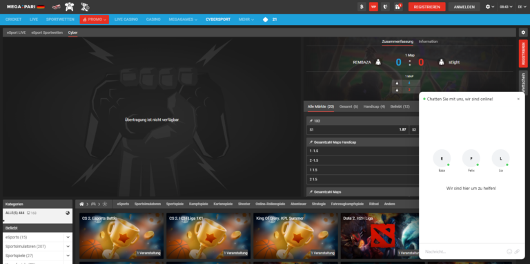Switch to eSport Sportwetten tab

47,32
